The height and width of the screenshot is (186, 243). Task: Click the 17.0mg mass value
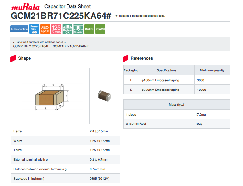tap(200, 115)
